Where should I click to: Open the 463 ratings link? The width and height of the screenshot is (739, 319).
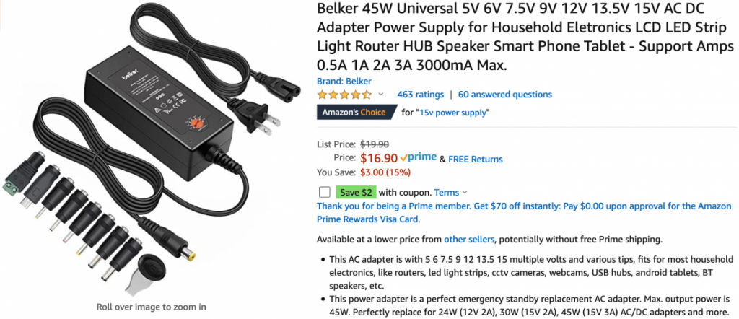421,95
